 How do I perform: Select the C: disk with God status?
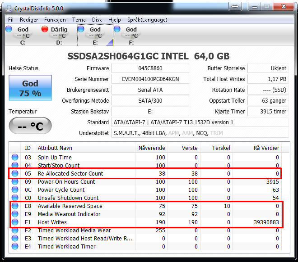coord(23,36)
